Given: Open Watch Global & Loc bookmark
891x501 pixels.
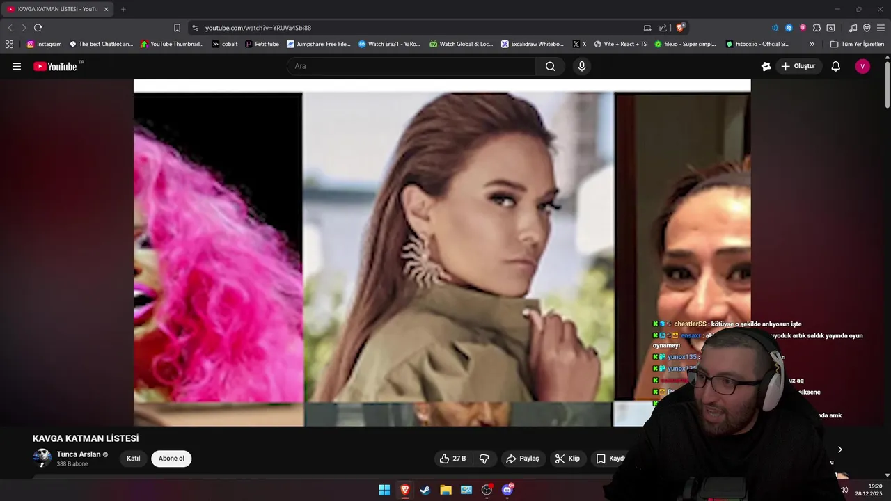Looking at the screenshot, I should click(x=461, y=44).
